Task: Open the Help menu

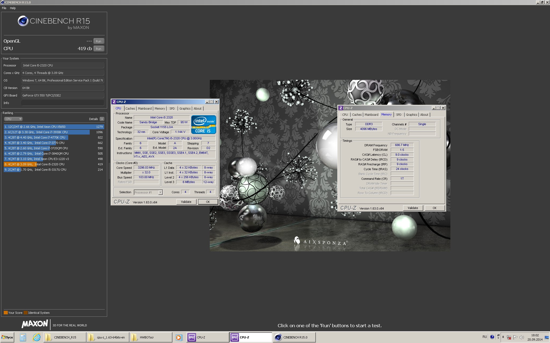Action: (13, 8)
